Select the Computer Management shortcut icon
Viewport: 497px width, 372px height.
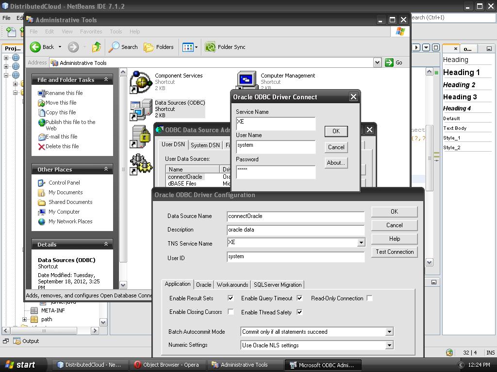pos(246,80)
